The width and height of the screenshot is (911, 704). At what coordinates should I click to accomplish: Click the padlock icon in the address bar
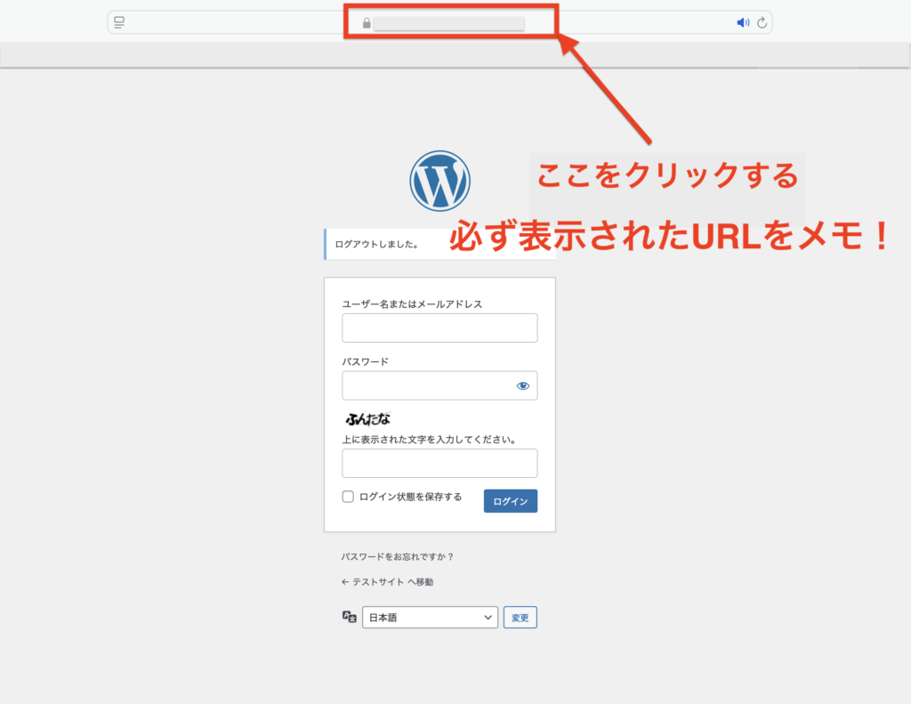coord(366,23)
